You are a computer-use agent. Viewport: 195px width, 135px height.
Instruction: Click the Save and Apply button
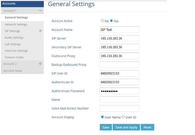tap(126, 127)
